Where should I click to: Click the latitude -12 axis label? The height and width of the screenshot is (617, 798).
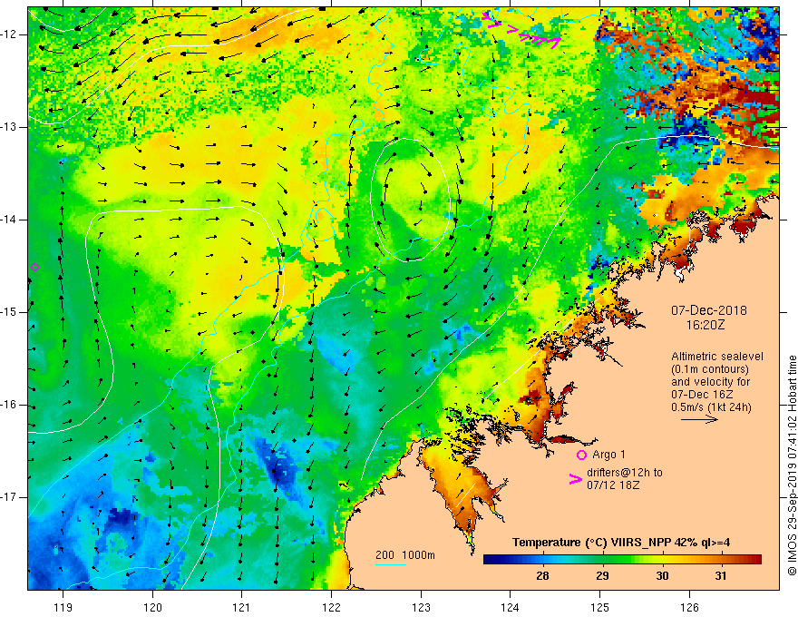(9, 34)
